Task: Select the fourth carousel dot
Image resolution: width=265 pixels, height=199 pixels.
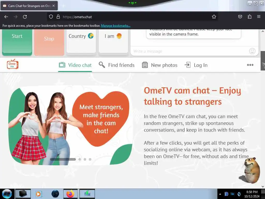Action: tap(90, 159)
